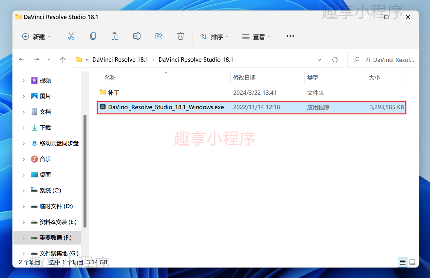The width and height of the screenshot is (430, 278).
Task: Select 下载 in the navigation pane
Action: (x=45, y=128)
